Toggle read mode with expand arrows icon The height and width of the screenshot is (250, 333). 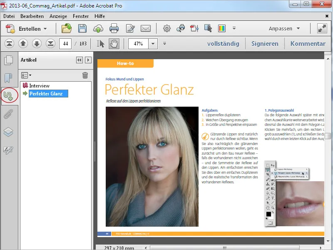tap(322, 28)
